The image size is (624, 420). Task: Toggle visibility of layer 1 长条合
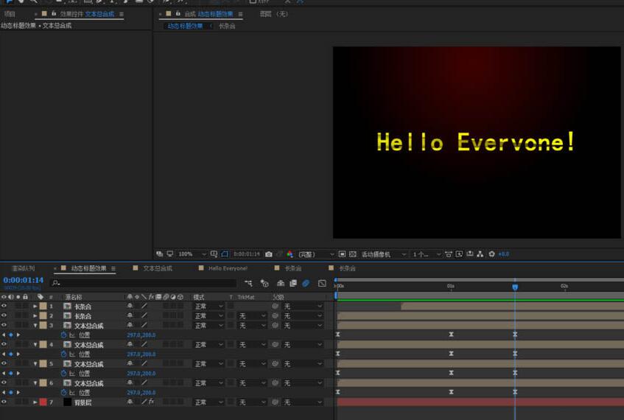(x=4, y=306)
